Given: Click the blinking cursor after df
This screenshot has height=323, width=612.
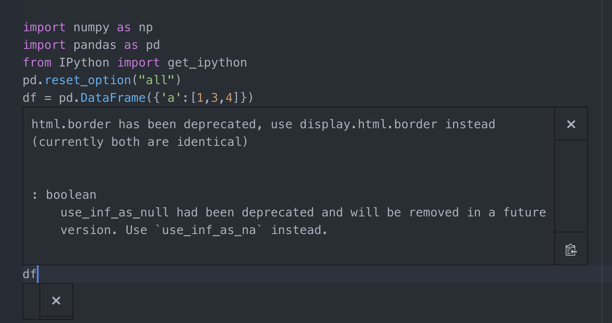Looking at the screenshot, I should pos(37,274).
